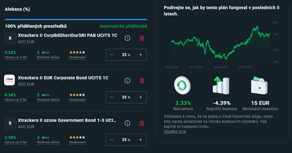
Task: Click the 25 % field of CorpBdShortDurSRI
Action: (126, 55)
